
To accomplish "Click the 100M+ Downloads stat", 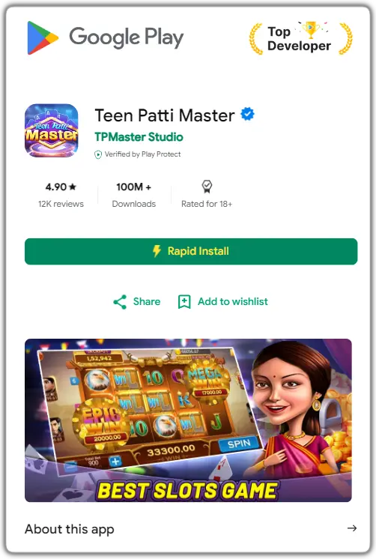I will [133, 195].
